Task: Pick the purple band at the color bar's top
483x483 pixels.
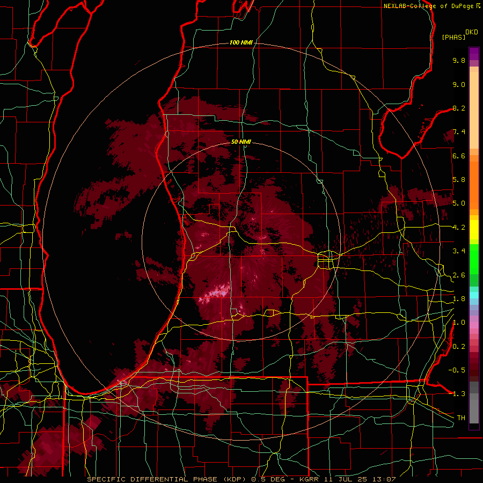Action: (x=474, y=54)
